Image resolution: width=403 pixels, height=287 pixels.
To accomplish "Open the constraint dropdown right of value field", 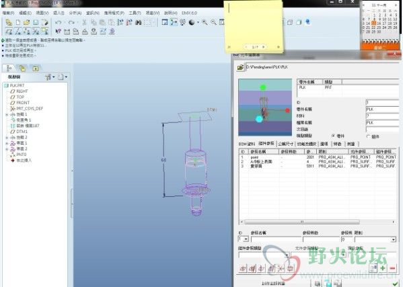I will [393, 240].
